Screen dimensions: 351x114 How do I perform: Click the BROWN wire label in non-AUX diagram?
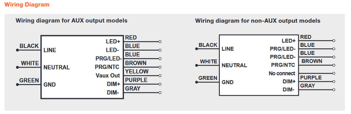click(312, 61)
